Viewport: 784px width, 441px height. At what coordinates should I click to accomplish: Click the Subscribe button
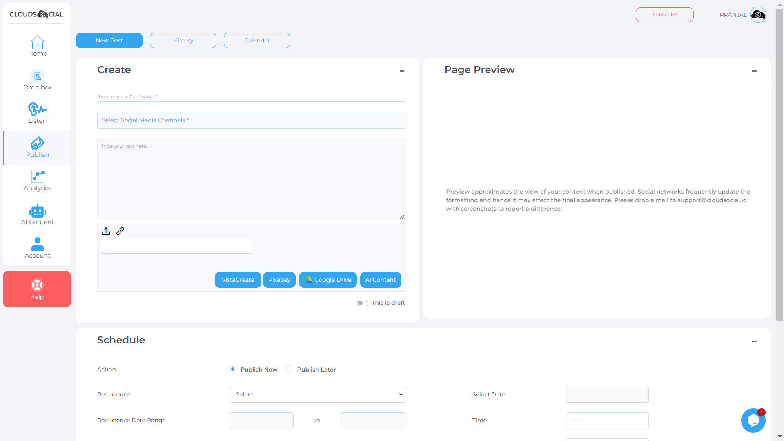[x=664, y=14]
